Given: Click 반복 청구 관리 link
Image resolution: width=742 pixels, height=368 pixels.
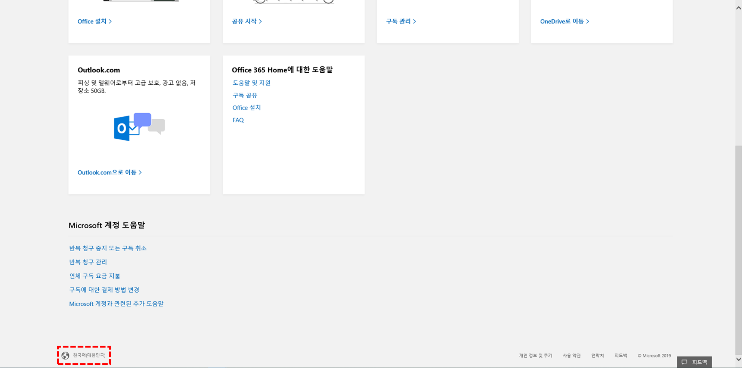Looking at the screenshot, I should click(88, 262).
